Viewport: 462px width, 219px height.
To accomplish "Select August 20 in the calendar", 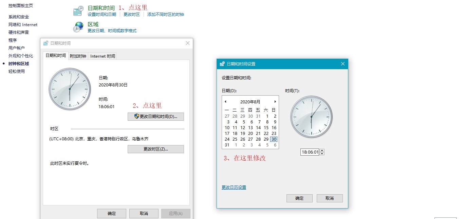I will pyautogui.click(x=251, y=134).
